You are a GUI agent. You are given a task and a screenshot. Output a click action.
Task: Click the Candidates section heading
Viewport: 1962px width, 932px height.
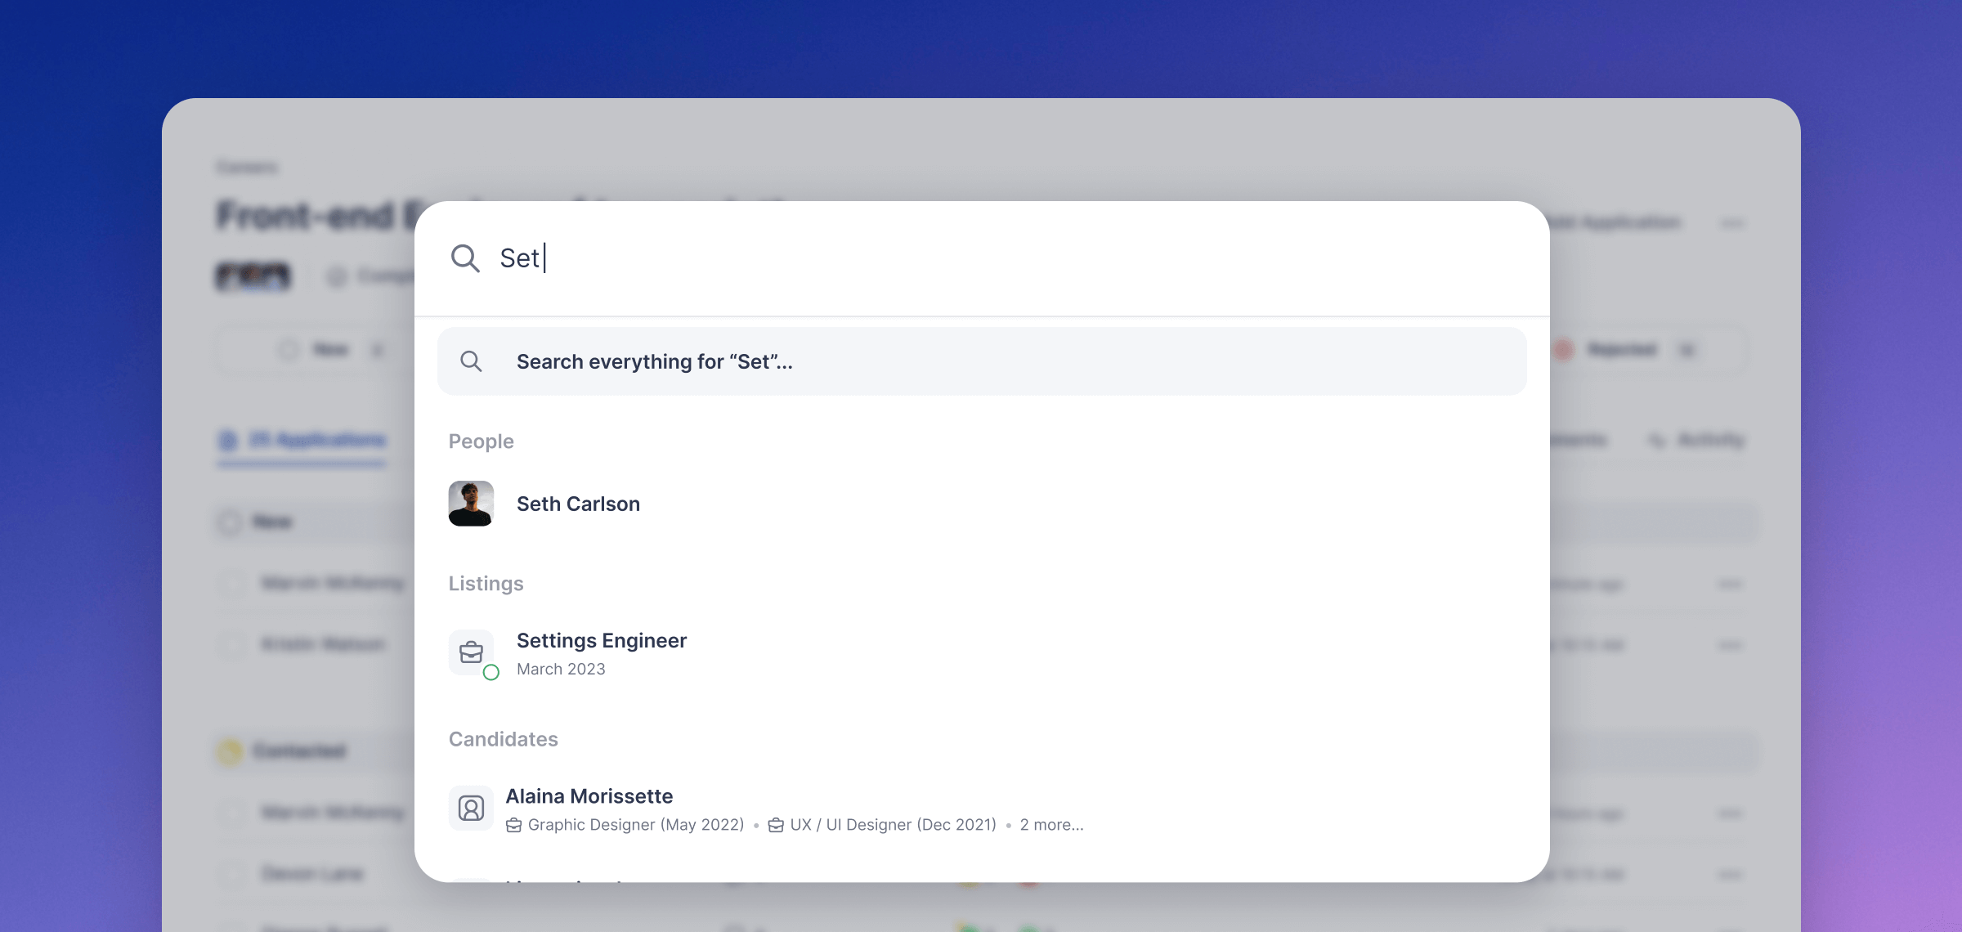[503, 739]
